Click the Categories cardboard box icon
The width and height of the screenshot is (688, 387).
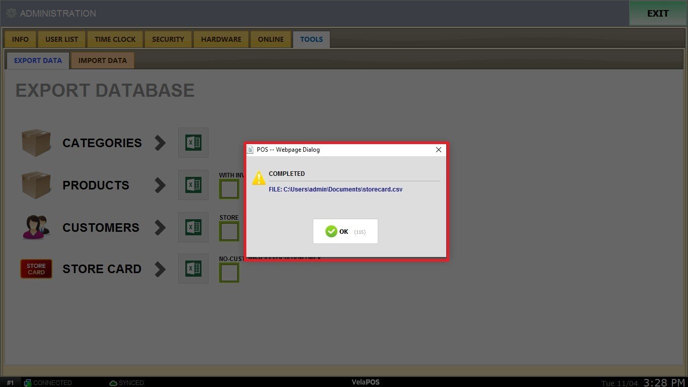[36, 143]
